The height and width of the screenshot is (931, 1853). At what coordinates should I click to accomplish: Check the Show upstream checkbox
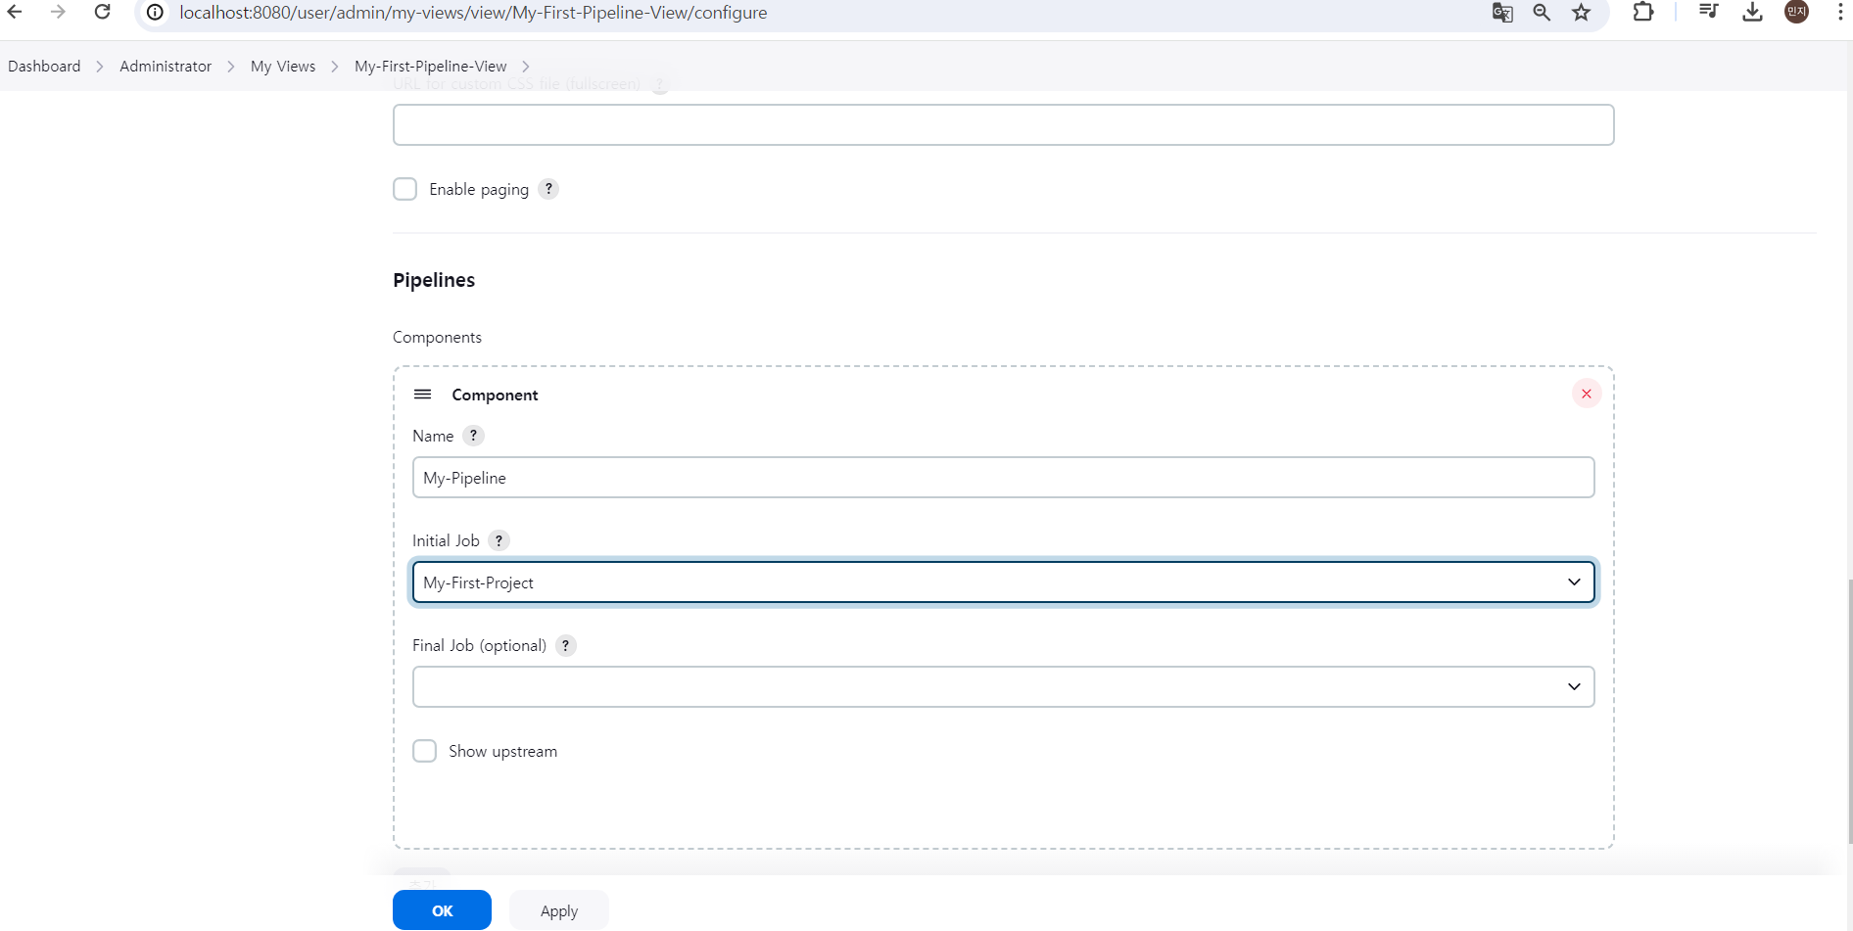coord(424,751)
